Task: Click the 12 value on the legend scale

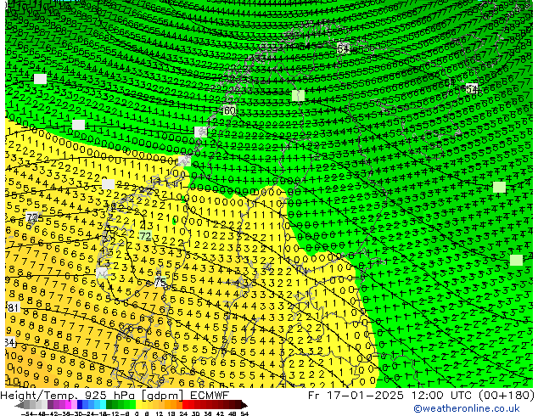Action: pyautogui.click(x=159, y=413)
